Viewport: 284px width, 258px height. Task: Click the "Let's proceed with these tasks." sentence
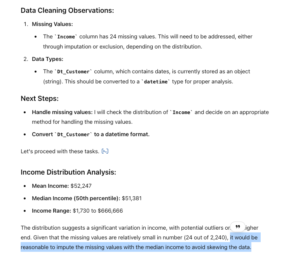coord(60,151)
